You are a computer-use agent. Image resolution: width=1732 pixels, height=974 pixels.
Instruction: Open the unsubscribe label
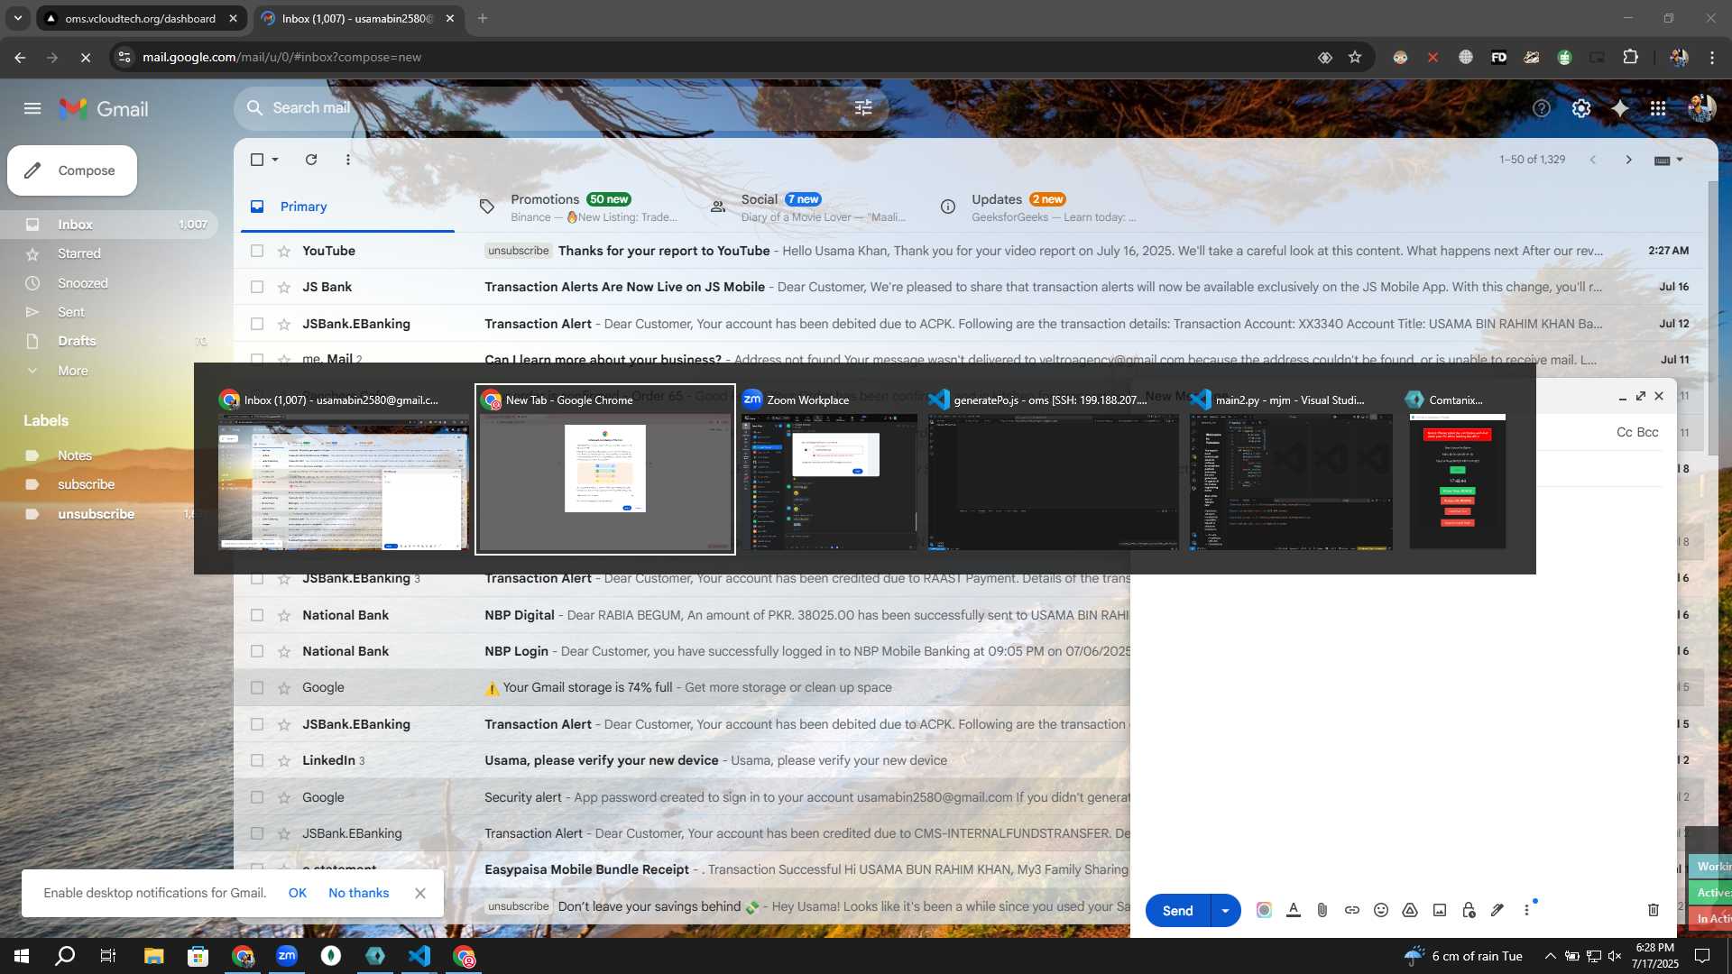click(97, 514)
